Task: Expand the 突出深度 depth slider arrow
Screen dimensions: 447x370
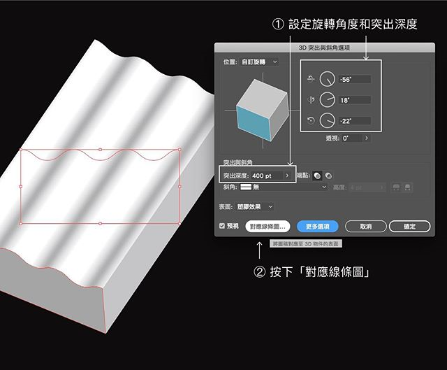Action: [287, 176]
